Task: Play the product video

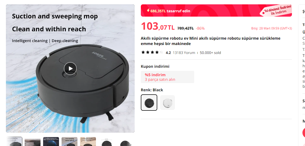Action: [x=70, y=69]
